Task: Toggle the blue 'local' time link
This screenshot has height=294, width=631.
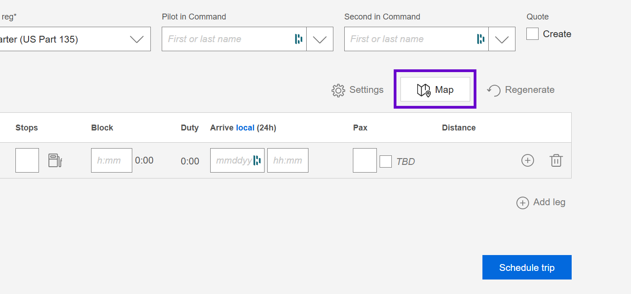Action: coord(245,128)
